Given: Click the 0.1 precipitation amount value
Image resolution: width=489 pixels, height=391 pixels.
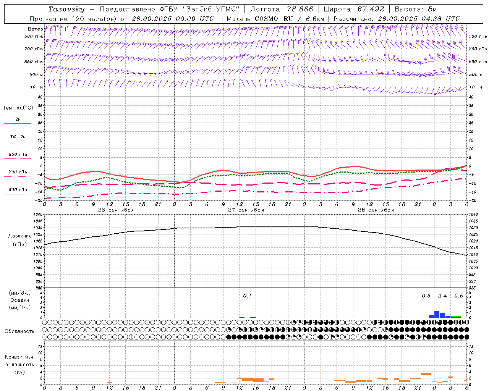Looking at the screenshot, I should tap(247, 296).
